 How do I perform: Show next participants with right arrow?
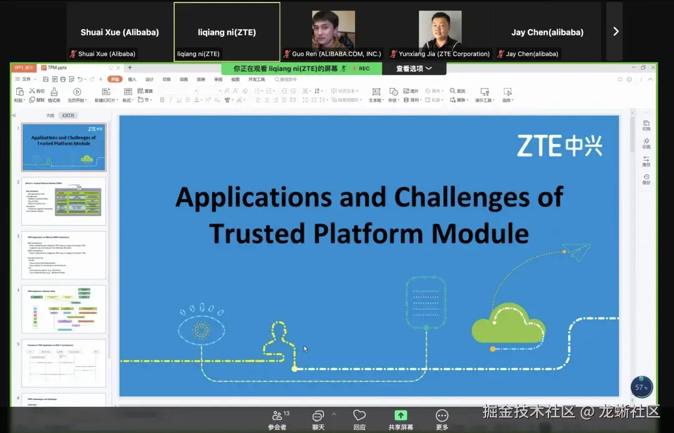click(615, 31)
